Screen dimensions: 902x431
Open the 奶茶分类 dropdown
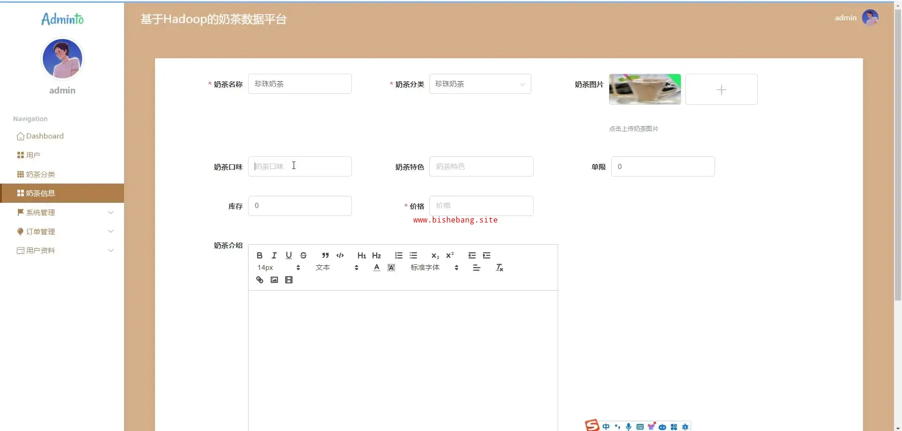pos(480,84)
